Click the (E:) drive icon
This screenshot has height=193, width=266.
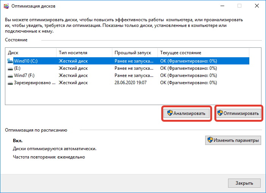click(x=10, y=69)
